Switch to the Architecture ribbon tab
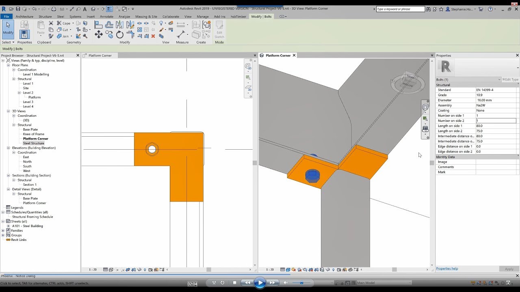 (24, 17)
